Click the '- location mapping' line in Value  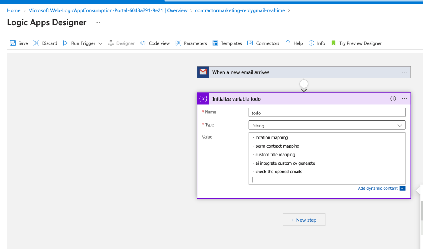[x=270, y=137]
